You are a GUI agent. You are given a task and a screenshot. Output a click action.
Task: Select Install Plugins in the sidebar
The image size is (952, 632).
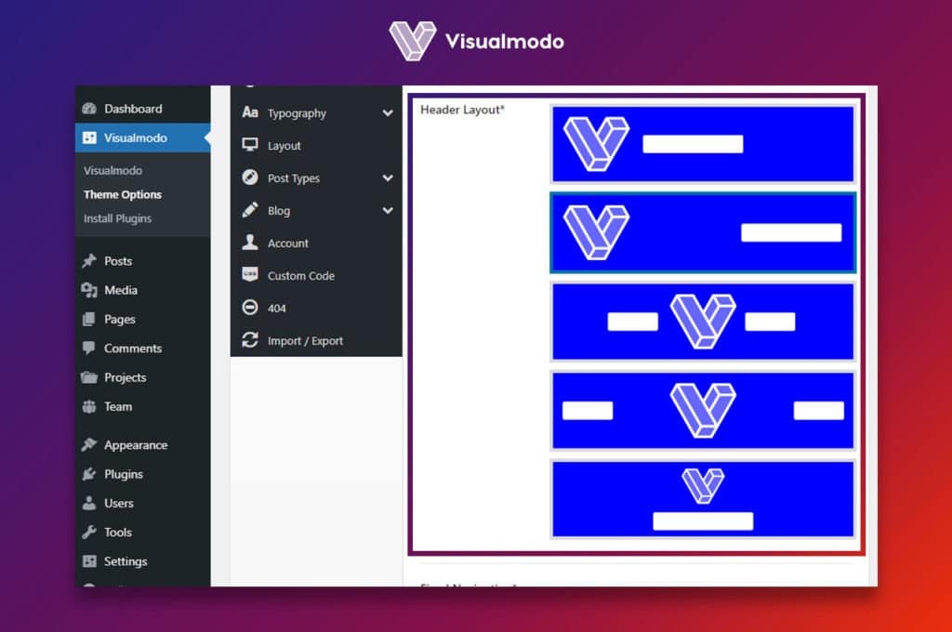[117, 218]
